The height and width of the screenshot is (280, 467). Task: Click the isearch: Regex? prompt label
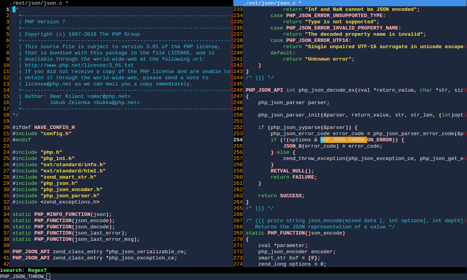click(23, 270)
